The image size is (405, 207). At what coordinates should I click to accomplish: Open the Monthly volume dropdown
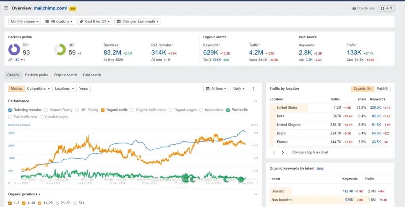25,21
